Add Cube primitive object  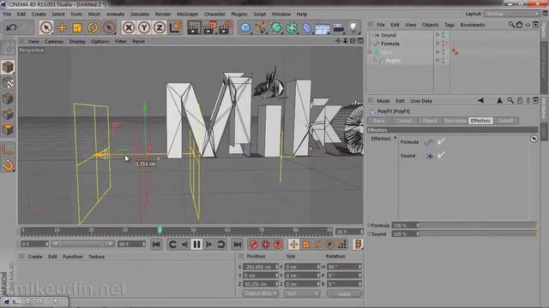[245, 27]
